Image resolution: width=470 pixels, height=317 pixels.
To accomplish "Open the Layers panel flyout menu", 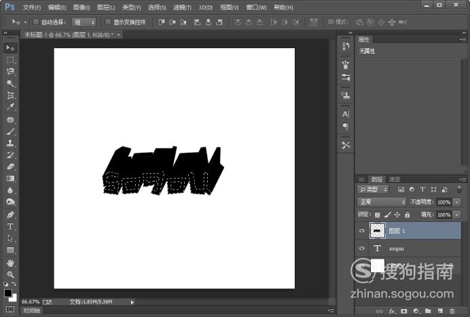I will [463, 179].
